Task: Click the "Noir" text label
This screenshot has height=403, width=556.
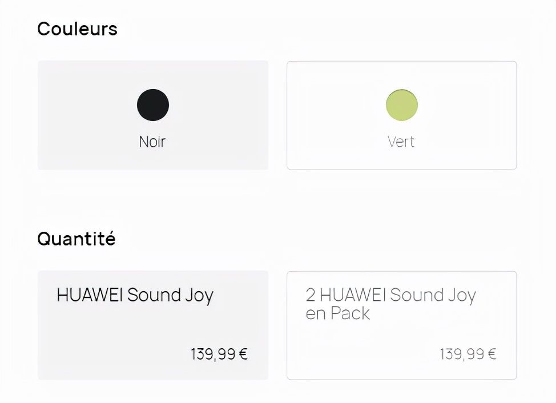Action: (152, 142)
